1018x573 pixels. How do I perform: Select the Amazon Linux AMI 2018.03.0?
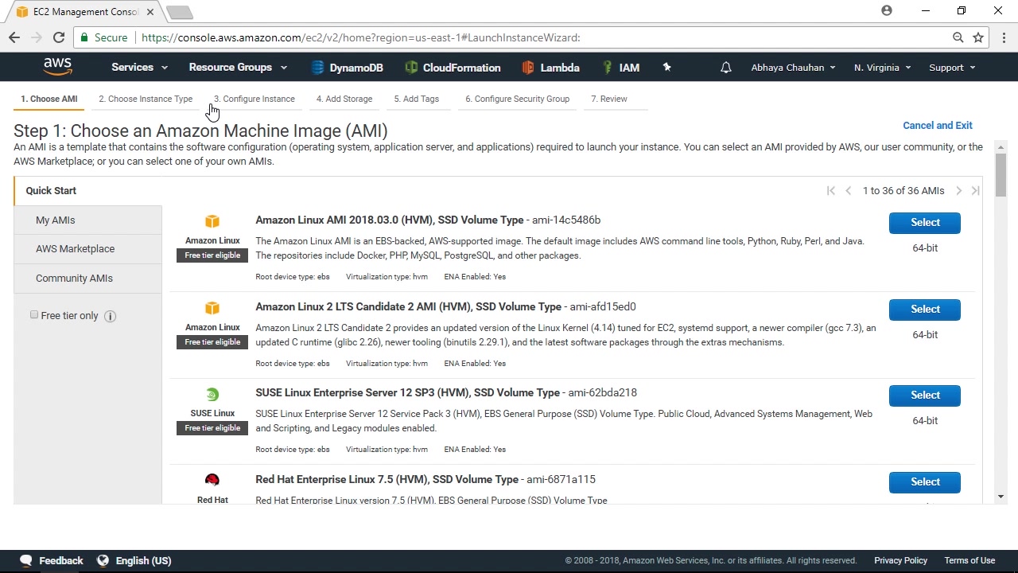(925, 223)
